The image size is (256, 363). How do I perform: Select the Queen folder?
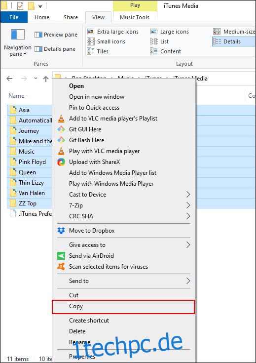pos(30,172)
